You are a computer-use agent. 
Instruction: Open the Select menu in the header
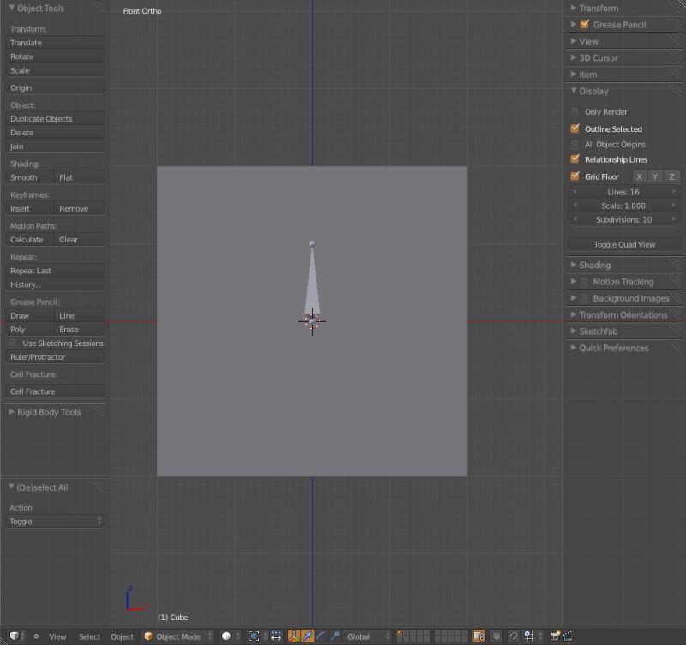pyautogui.click(x=89, y=636)
